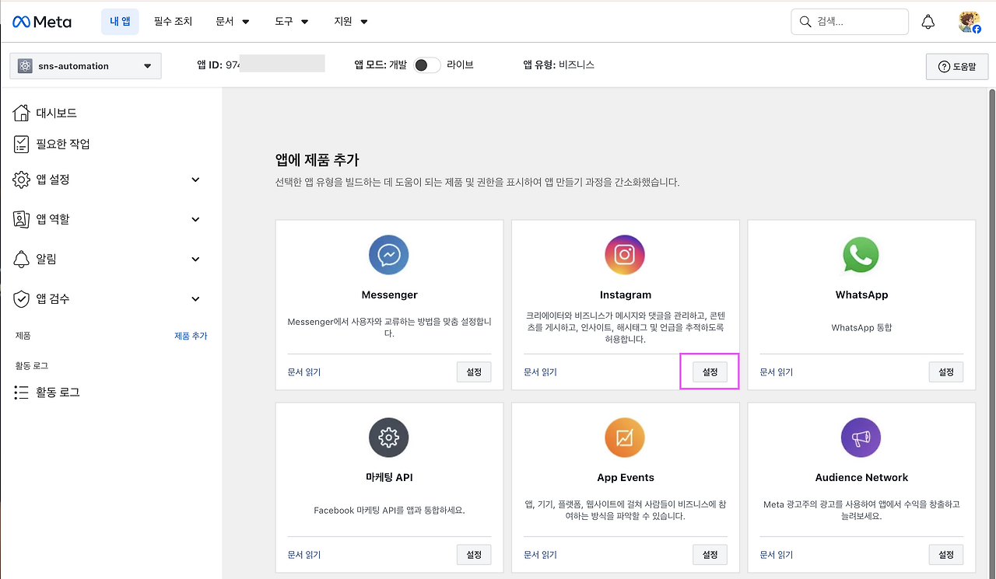Click the Meta logo

(41, 22)
